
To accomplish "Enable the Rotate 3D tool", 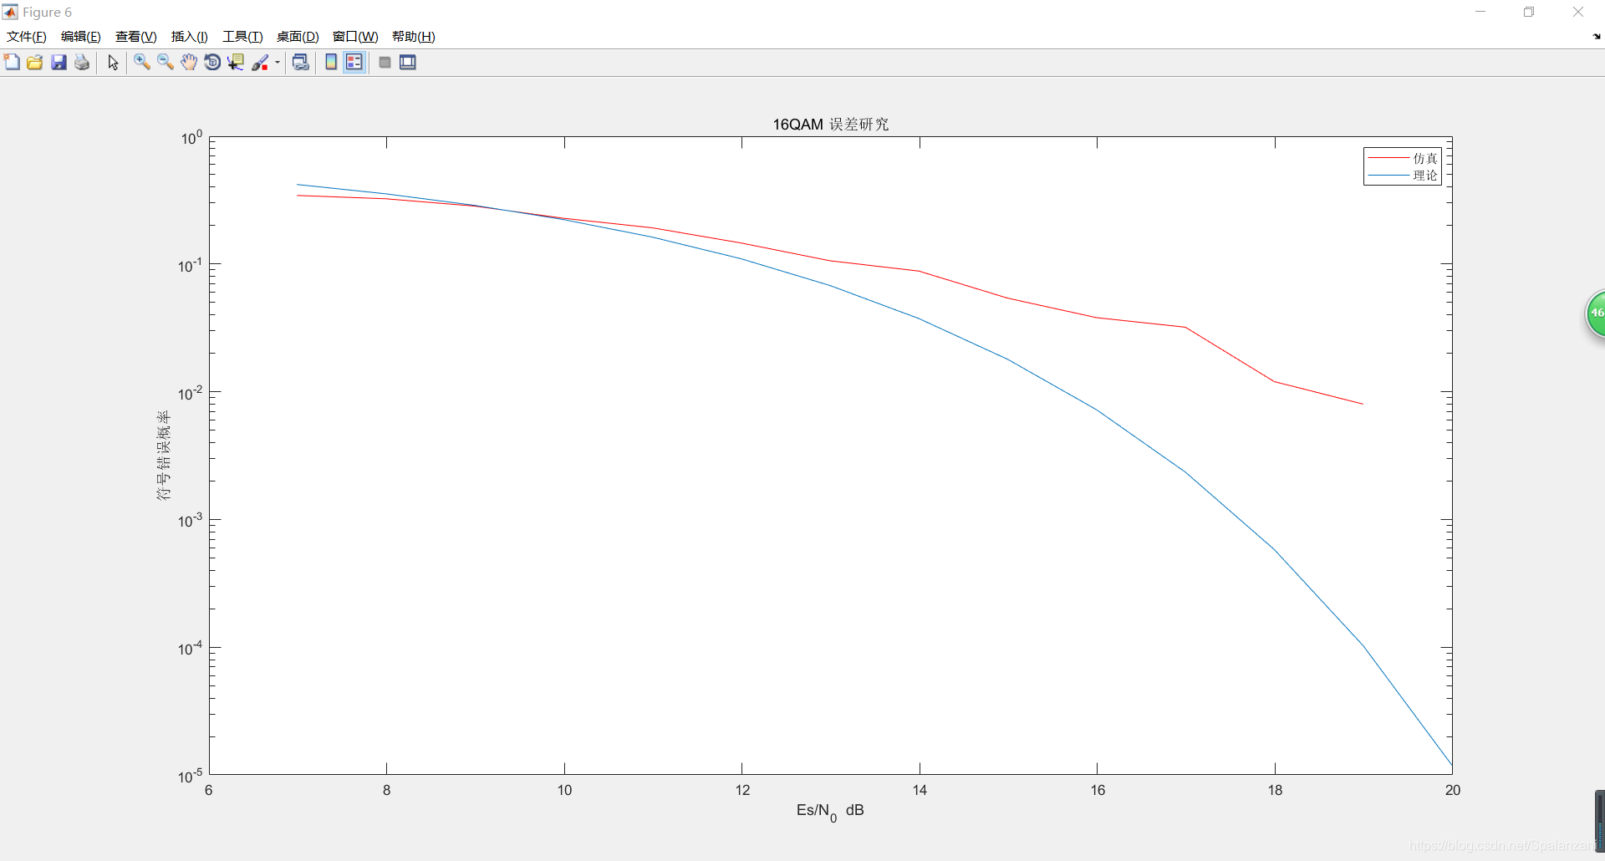I will tap(212, 63).
